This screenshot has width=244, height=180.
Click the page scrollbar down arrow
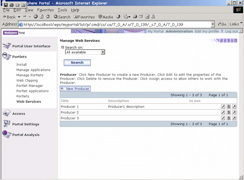tap(241, 177)
